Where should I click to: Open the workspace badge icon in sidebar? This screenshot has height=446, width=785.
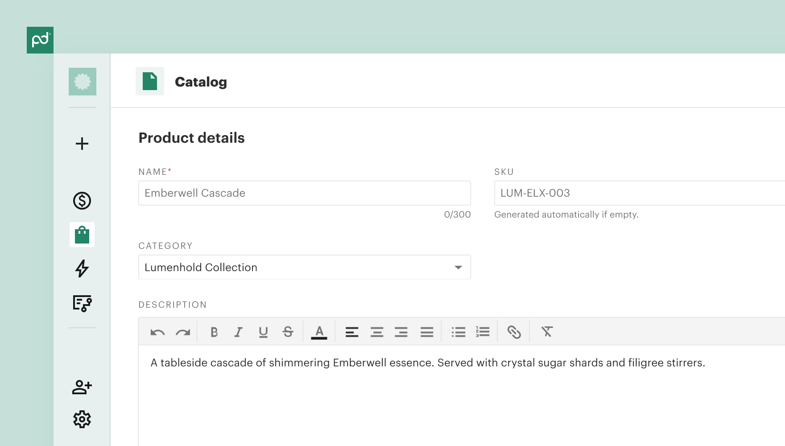(x=83, y=82)
